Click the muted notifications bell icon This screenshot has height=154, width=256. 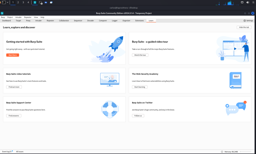253,2
